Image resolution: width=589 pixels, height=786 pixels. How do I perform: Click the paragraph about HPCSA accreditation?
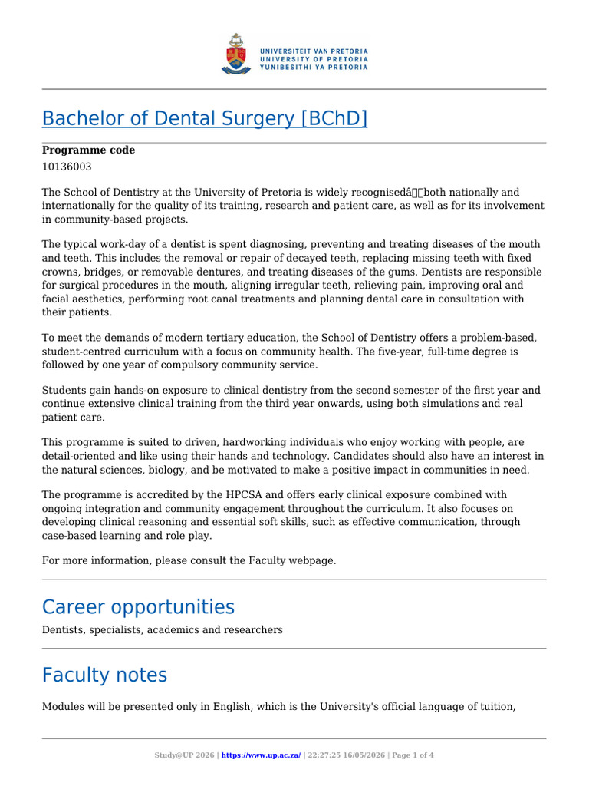click(281, 515)
